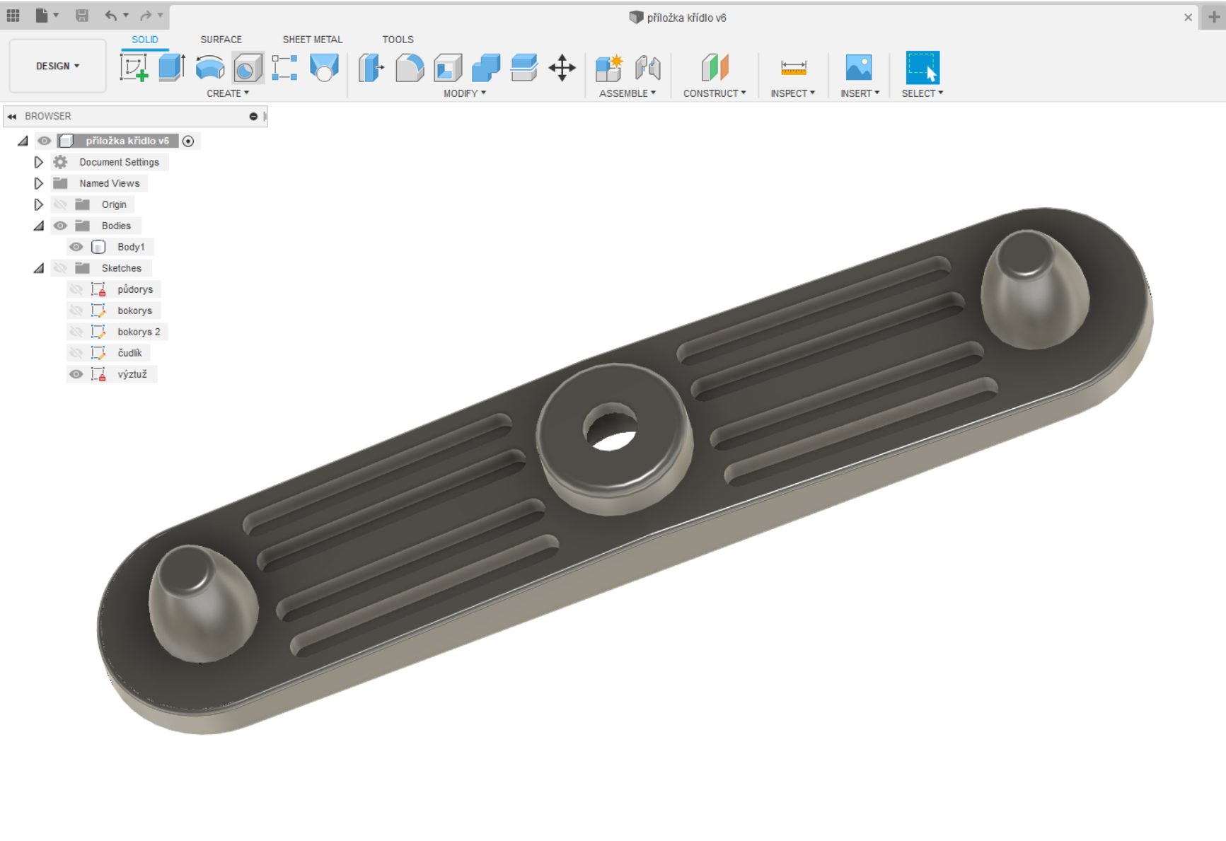Expand the Document Settings node

(38, 162)
